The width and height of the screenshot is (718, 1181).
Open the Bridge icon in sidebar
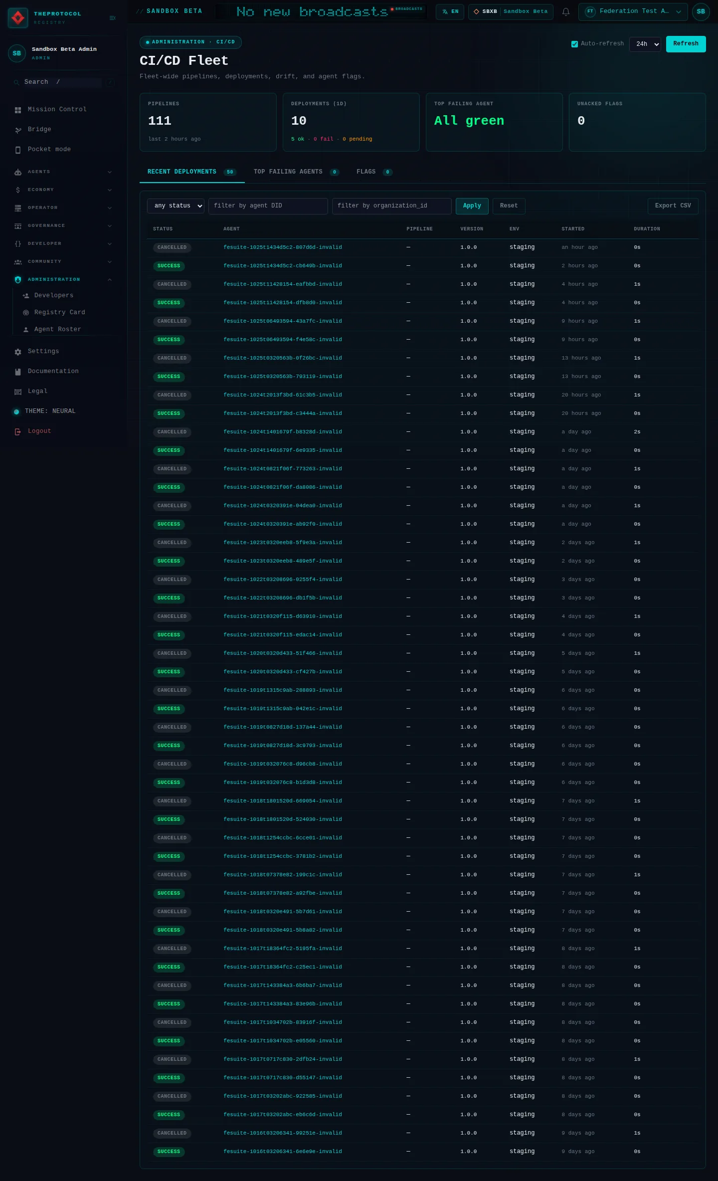coord(18,130)
